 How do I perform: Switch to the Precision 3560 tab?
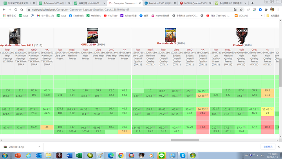point(160,3)
